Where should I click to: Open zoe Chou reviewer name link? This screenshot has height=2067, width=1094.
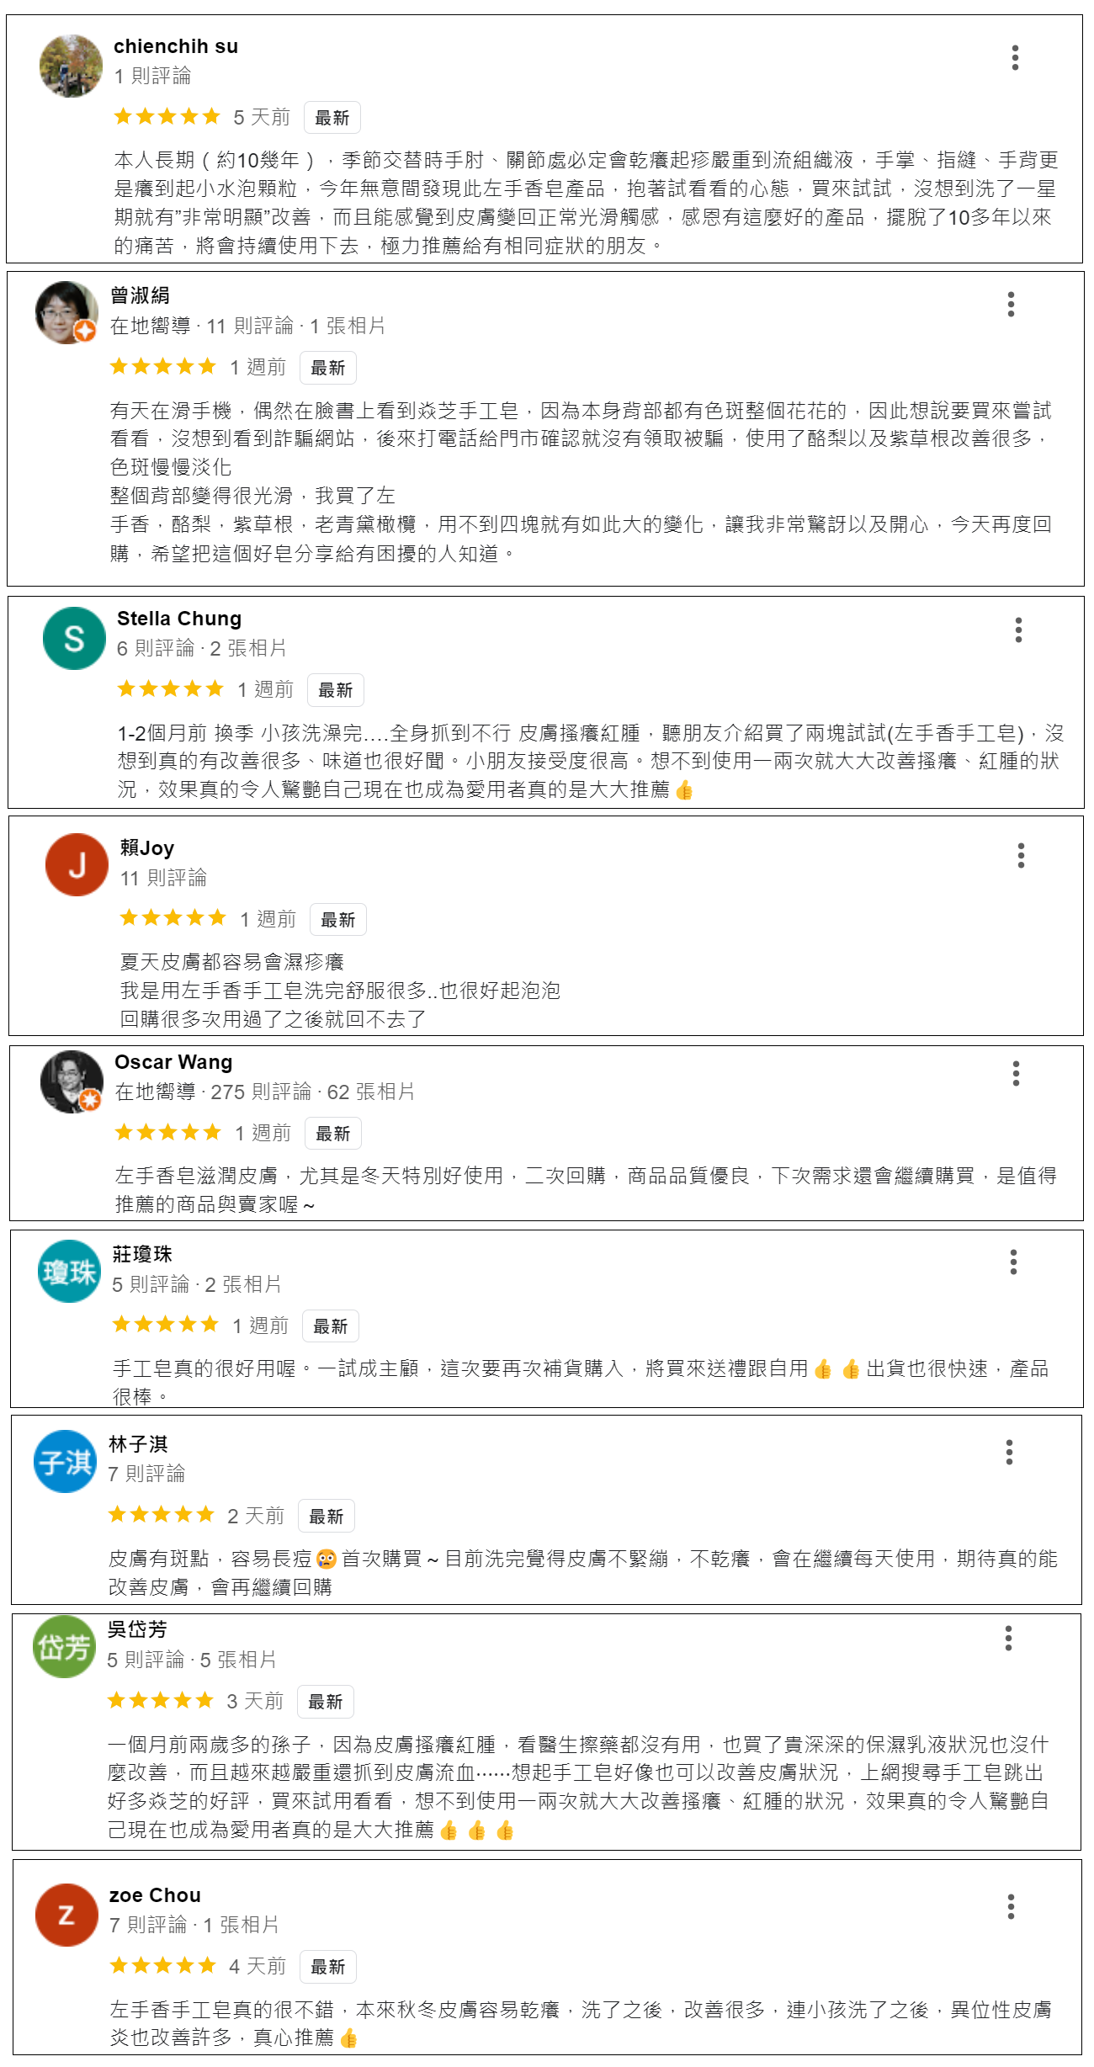click(155, 1895)
